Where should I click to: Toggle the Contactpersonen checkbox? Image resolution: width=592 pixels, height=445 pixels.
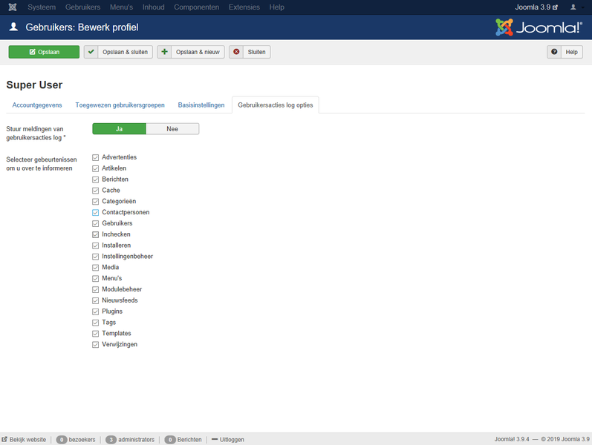pyautogui.click(x=96, y=212)
